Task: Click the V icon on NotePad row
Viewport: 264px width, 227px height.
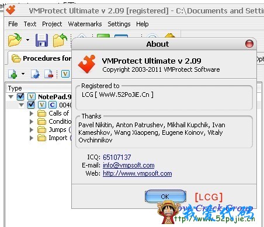Action: click(32, 97)
